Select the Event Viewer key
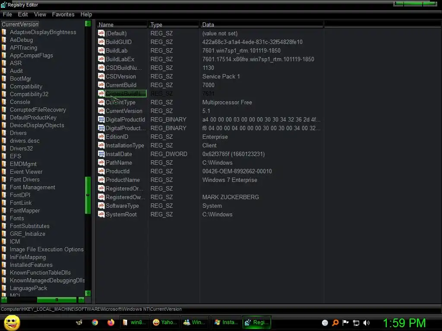 26,172
